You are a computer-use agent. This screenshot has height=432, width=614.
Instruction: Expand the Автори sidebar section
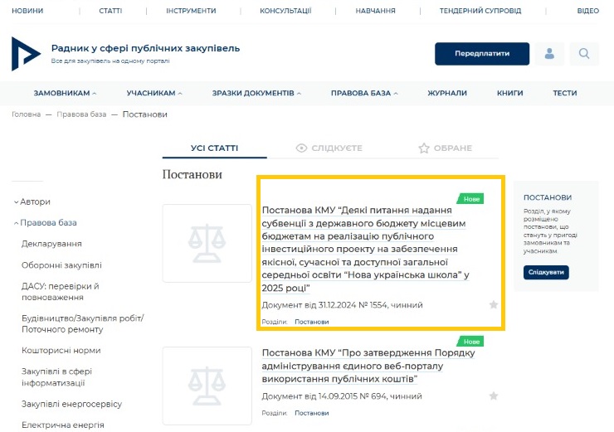[33, 201]
